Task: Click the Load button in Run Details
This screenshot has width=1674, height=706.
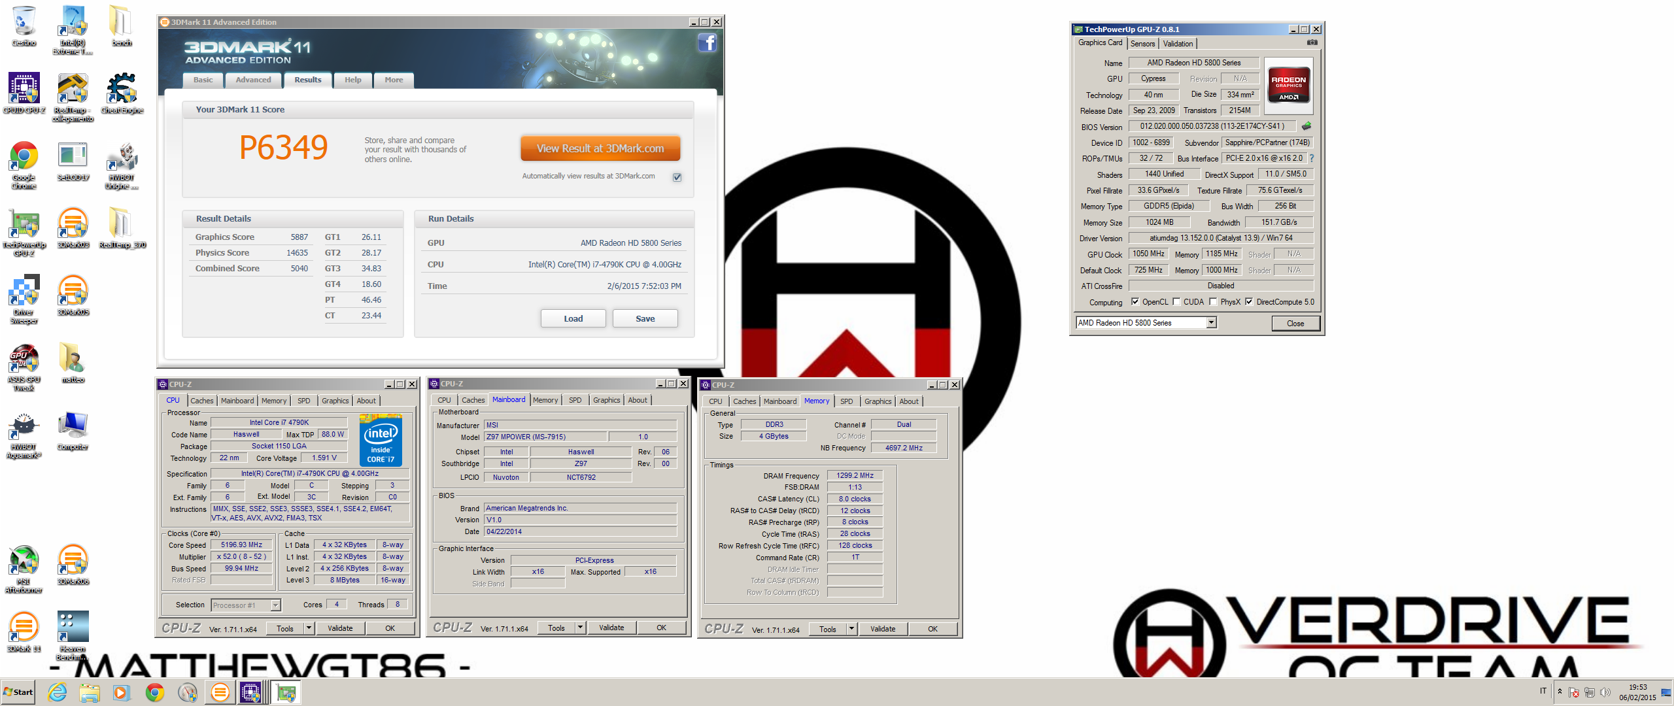Action: 573,319
